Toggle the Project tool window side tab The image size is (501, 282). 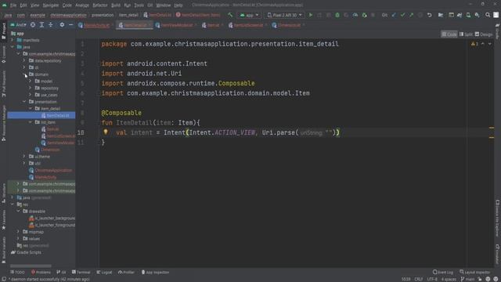tap(4, 31)
